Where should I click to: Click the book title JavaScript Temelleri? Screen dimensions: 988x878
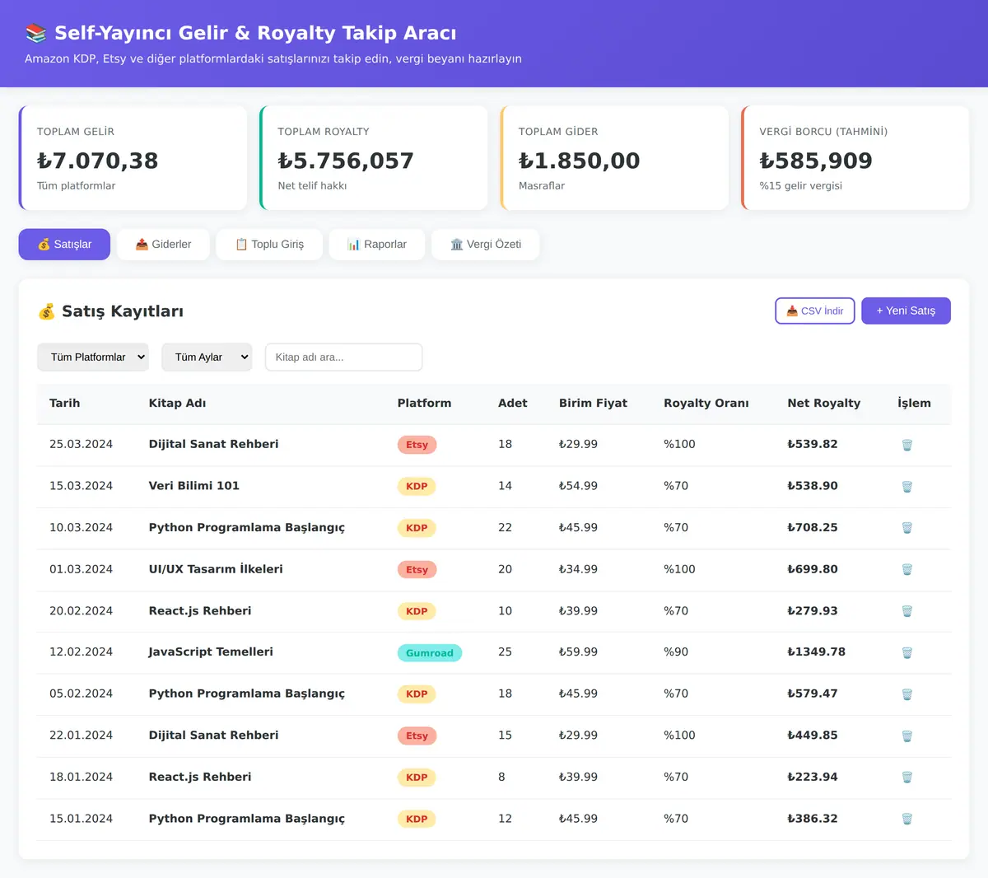pyautogui.click(x=211, y=651)
